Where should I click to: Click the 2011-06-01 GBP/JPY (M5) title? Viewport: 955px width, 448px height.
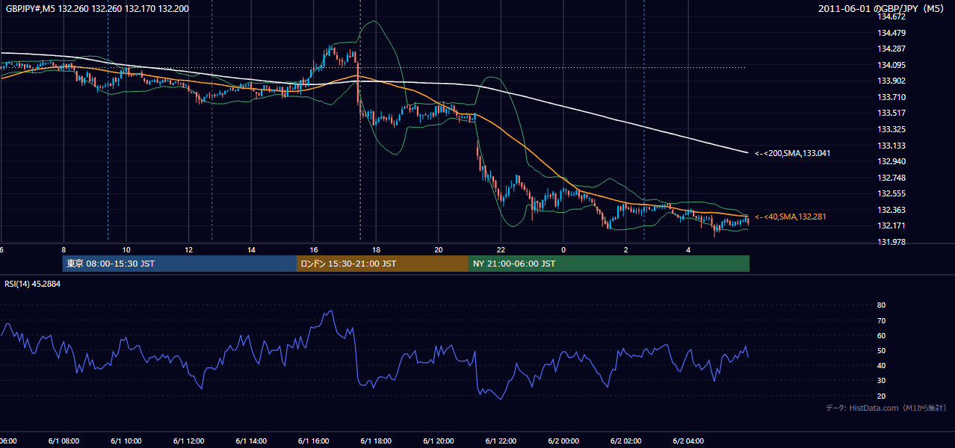(x=882, y=9)
